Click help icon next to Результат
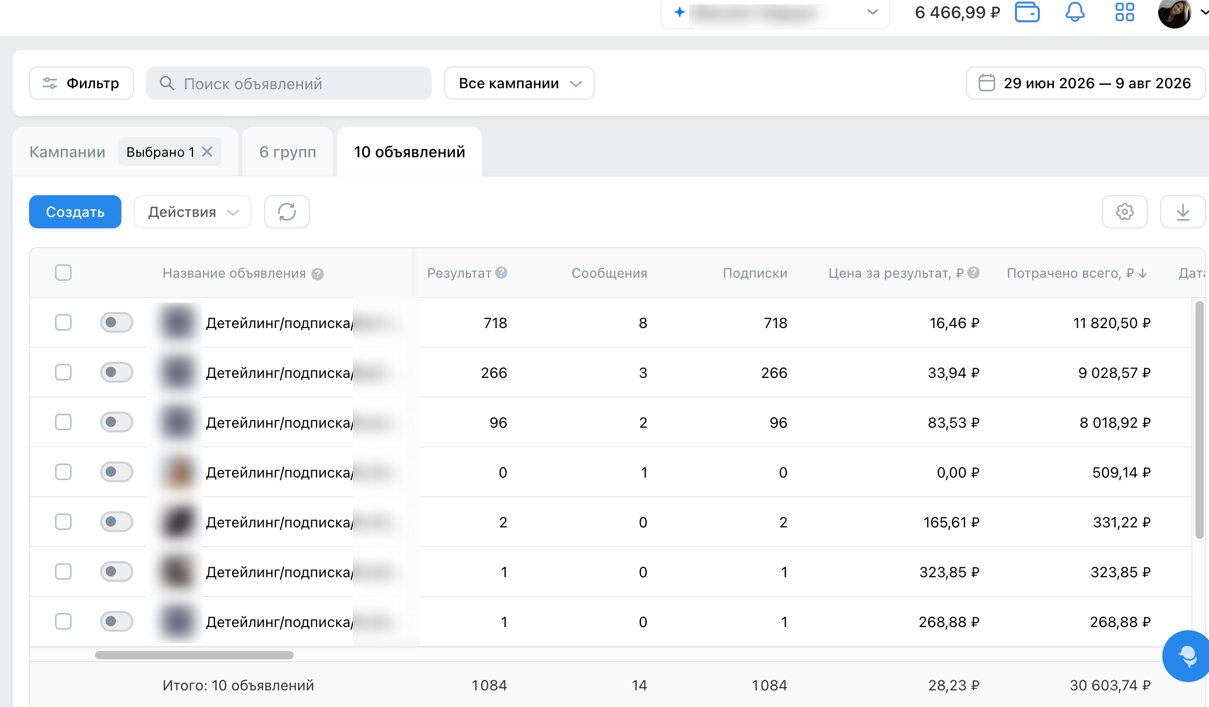 click(x=501, y=273)
